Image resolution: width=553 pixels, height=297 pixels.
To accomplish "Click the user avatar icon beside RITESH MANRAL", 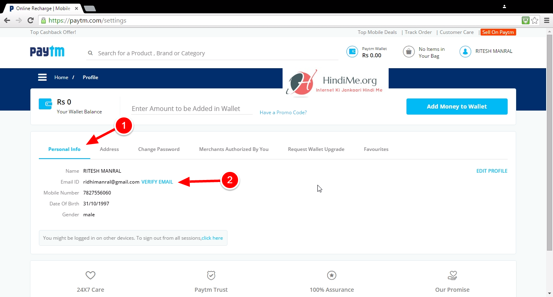I will 465,51.
